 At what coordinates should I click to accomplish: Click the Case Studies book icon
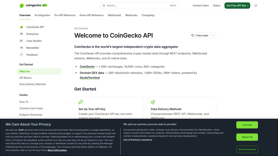[21, 41]
